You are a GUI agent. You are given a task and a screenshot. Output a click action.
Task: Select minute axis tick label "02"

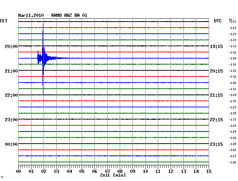44,171
